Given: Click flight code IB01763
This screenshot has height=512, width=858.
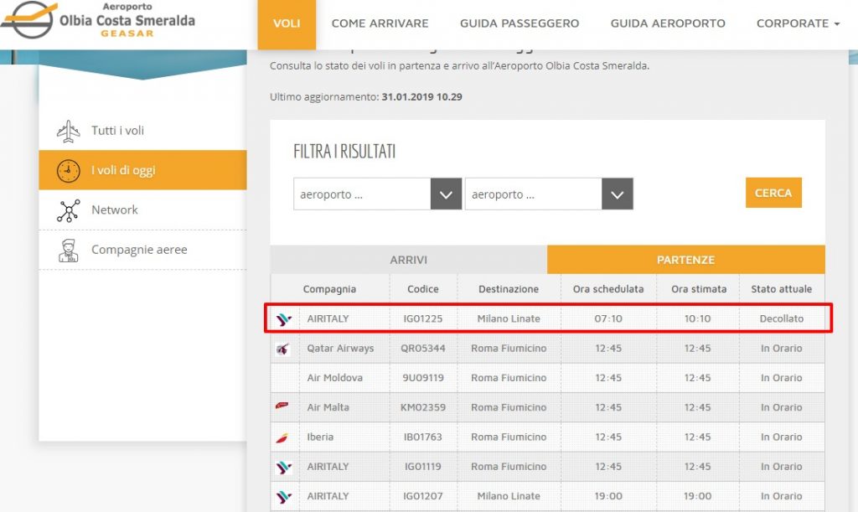Looking at the screenshot, I should (423, 437).
